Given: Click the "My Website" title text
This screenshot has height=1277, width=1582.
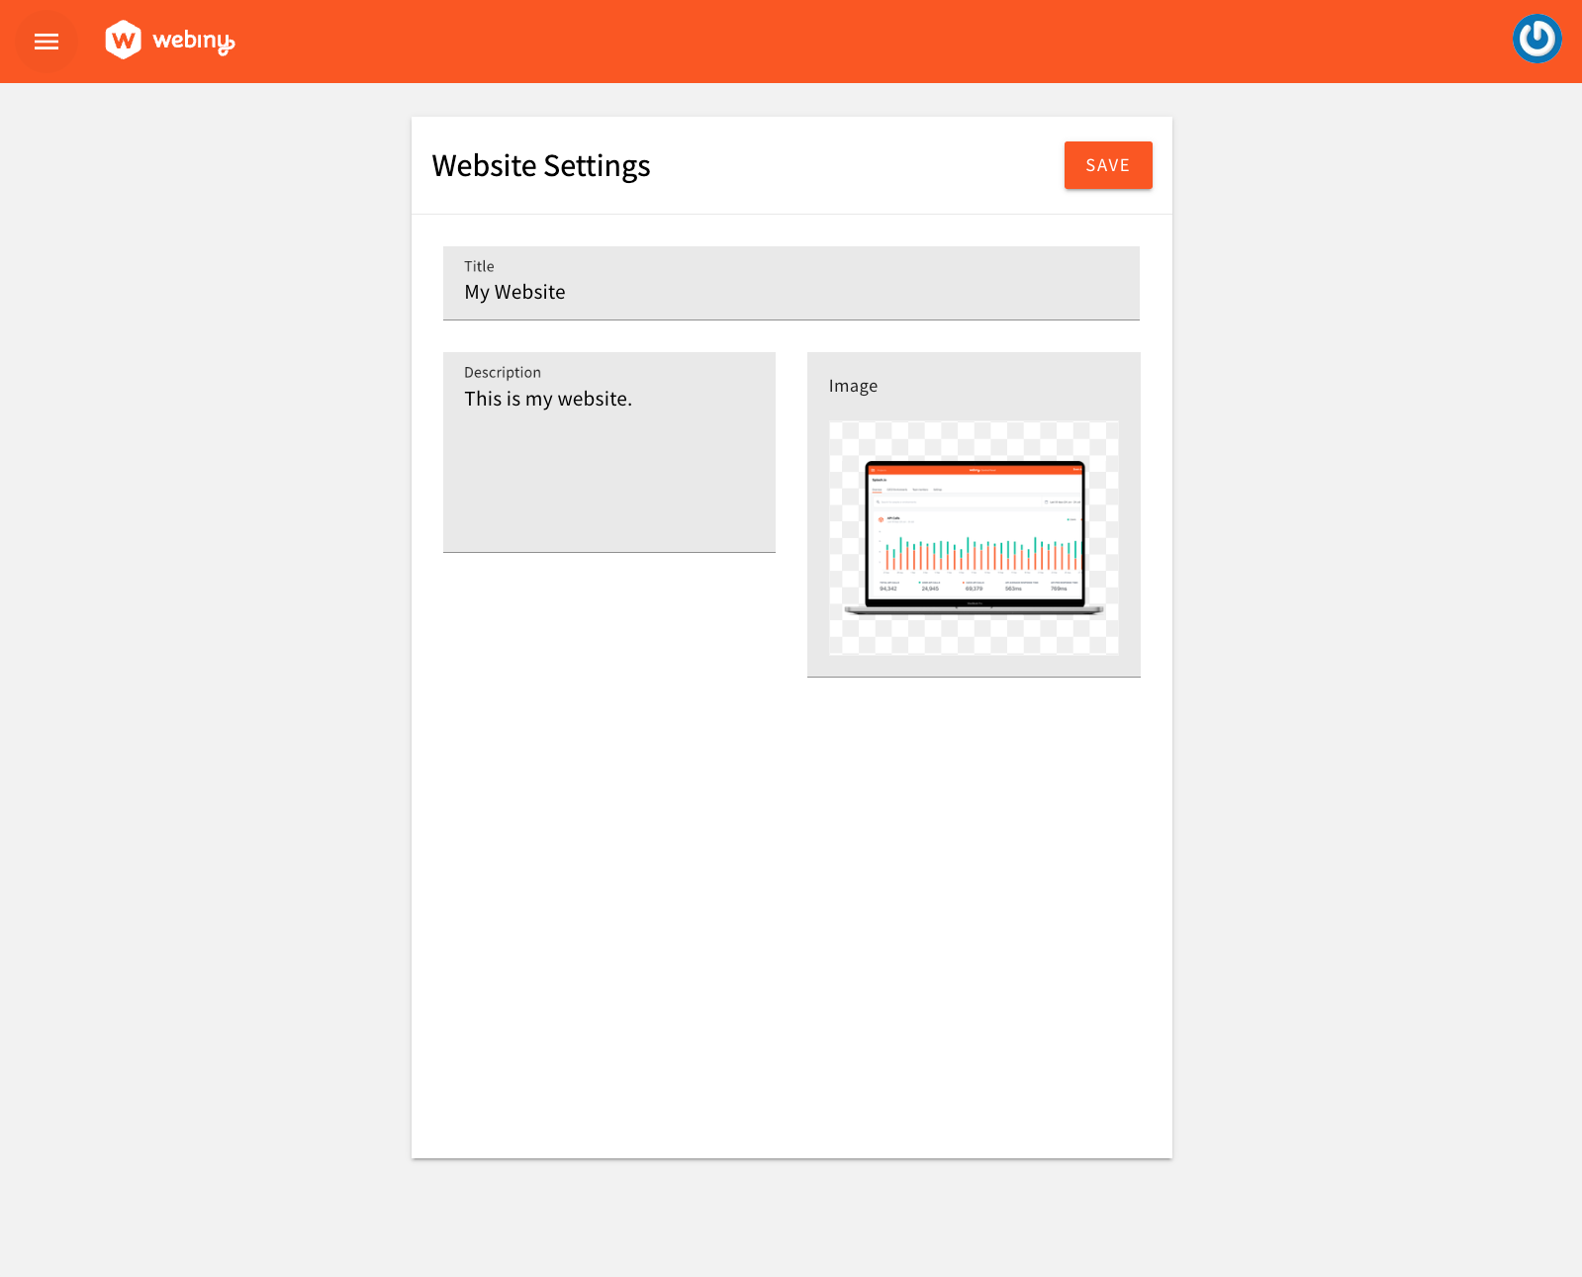Looking at the screenshot, I should coord(514,293).
